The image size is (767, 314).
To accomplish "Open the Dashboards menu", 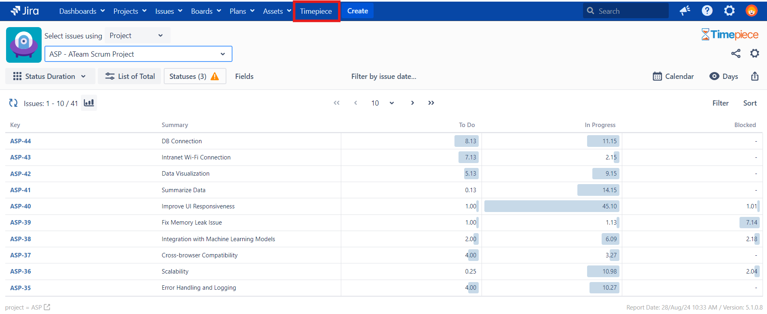I will [x=82, y=11].
